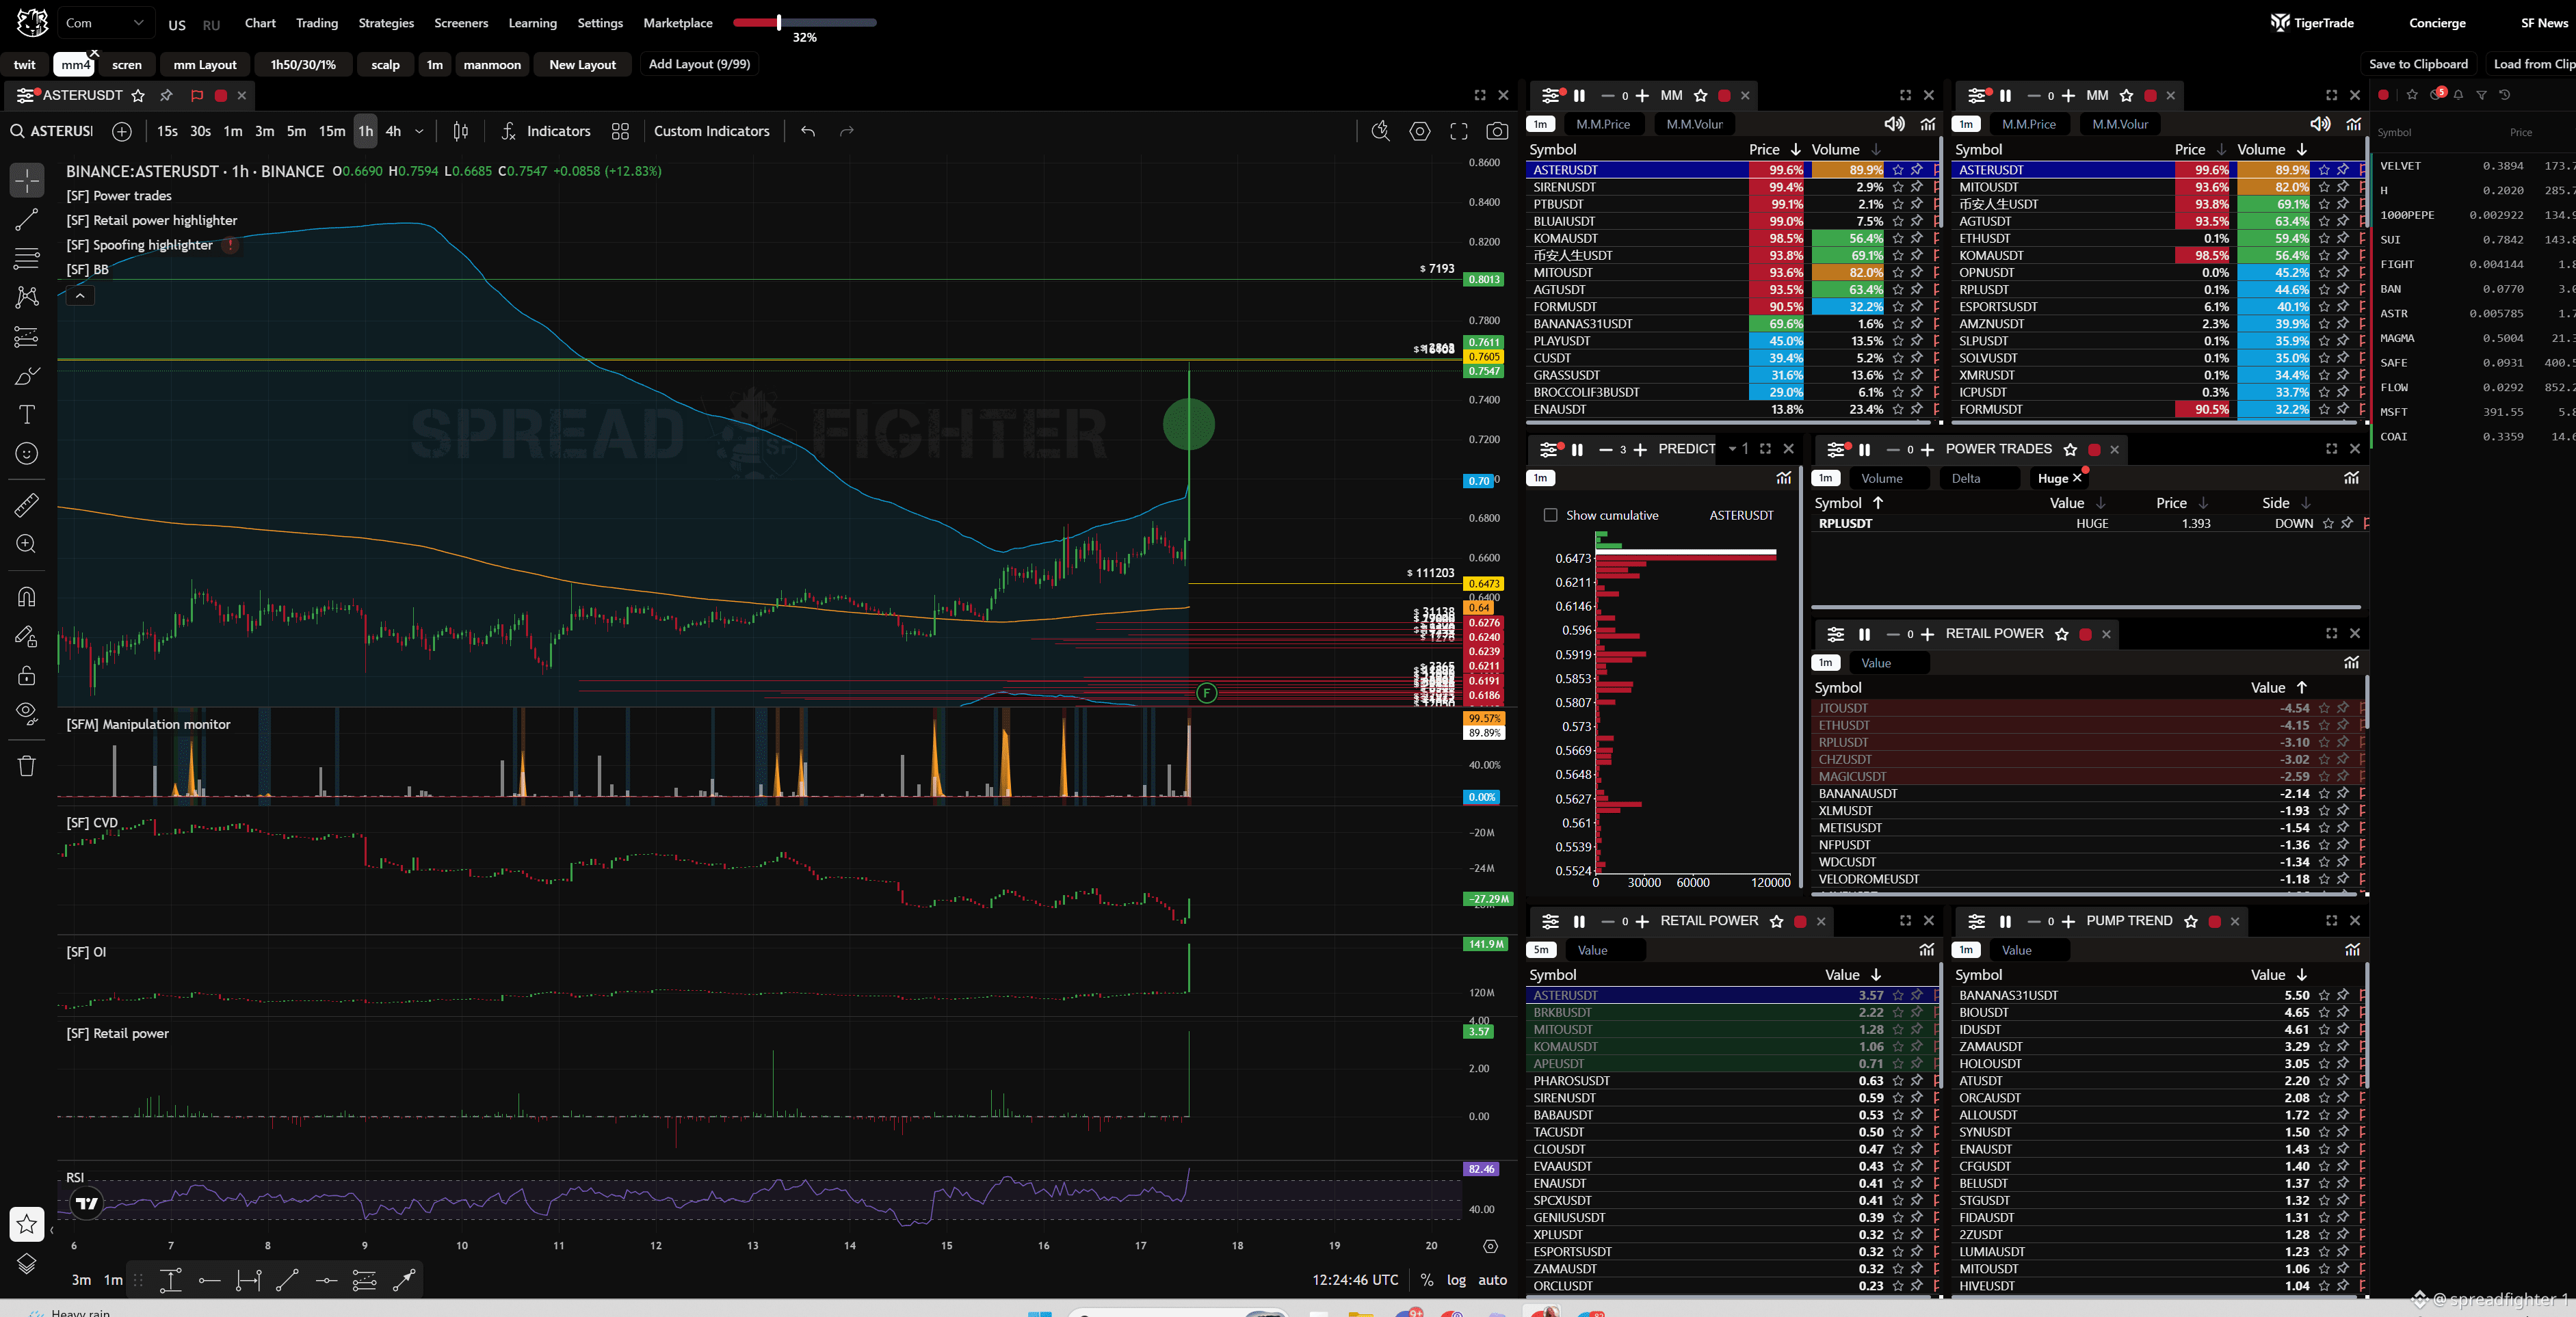Open the Custom Indicators button
2576x1317 pixels.
tap(711, 131)
